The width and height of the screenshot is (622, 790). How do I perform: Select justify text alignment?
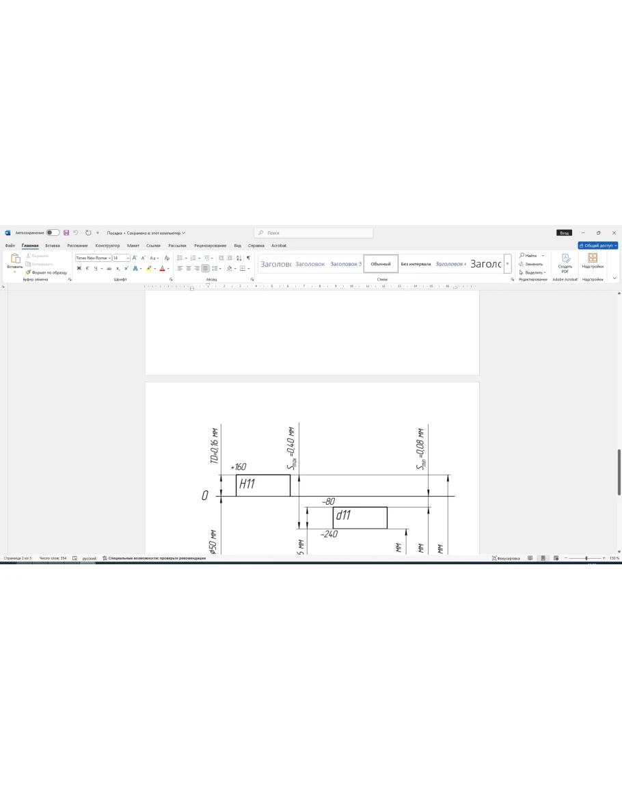(205, 268)
